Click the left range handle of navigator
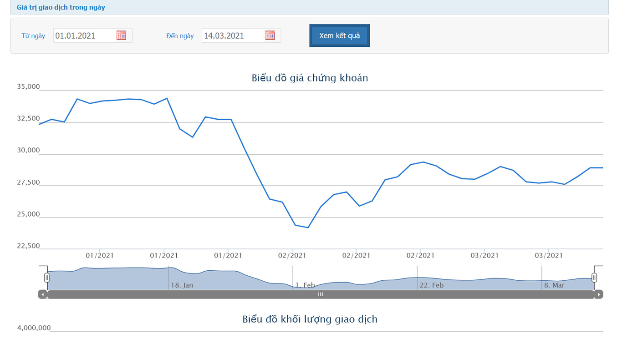This screenshot has width=622, height=349. coord(46,278)
